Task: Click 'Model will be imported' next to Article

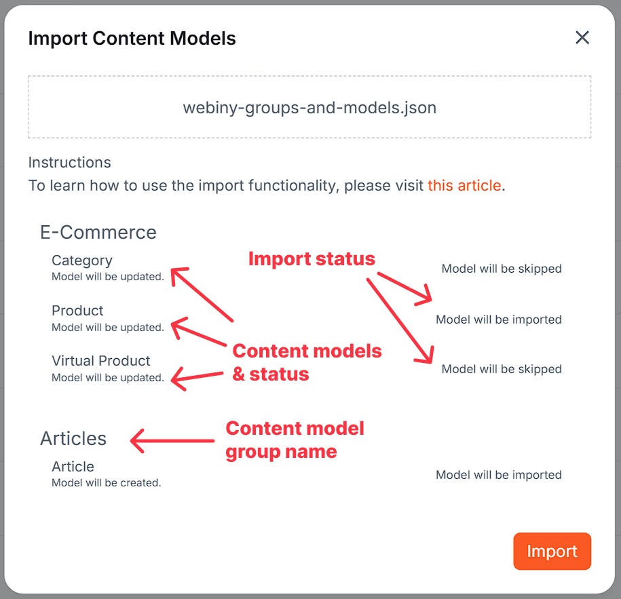Action: 498,475
